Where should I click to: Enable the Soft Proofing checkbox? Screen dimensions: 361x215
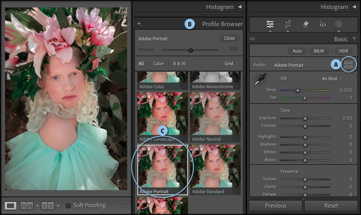(68, 206)
